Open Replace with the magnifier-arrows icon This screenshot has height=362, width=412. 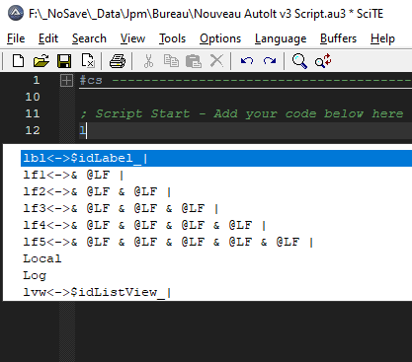(x=323, y=61)
